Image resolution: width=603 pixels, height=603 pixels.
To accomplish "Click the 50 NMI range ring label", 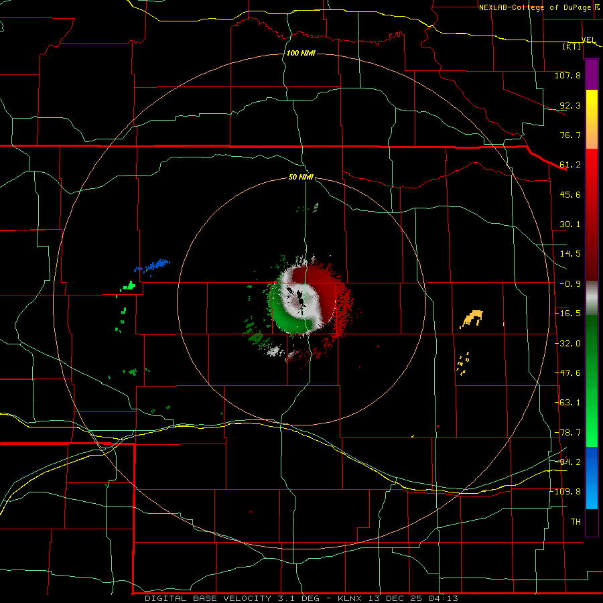I will [301, 178].
